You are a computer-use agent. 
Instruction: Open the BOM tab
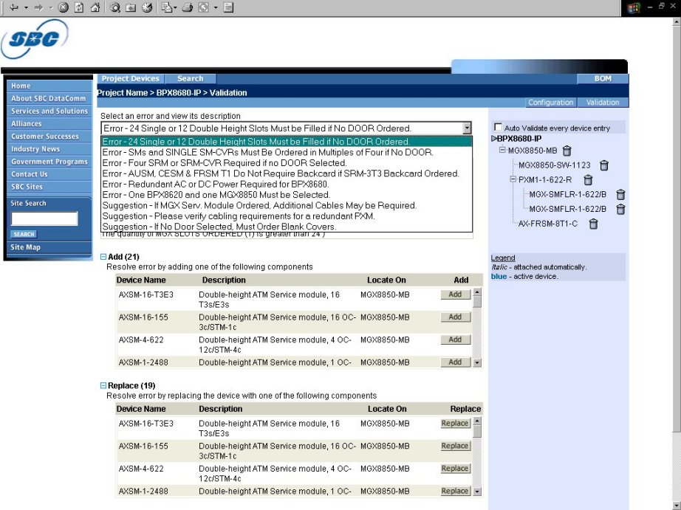603,78
